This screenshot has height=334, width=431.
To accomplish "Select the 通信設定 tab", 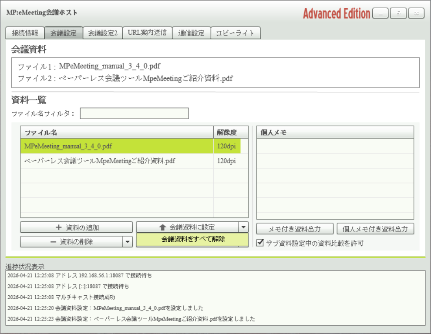I will tap(191, 33).
